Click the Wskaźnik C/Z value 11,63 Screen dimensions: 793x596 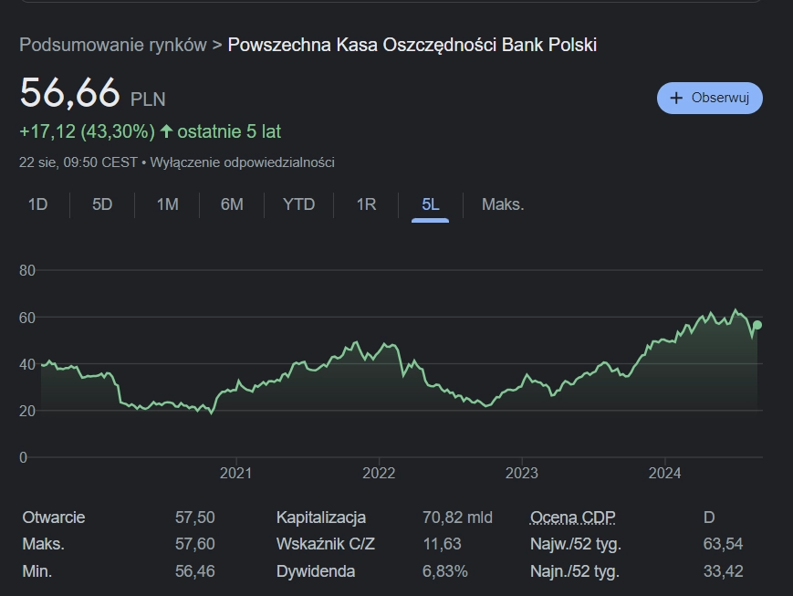tap(442, 544)
